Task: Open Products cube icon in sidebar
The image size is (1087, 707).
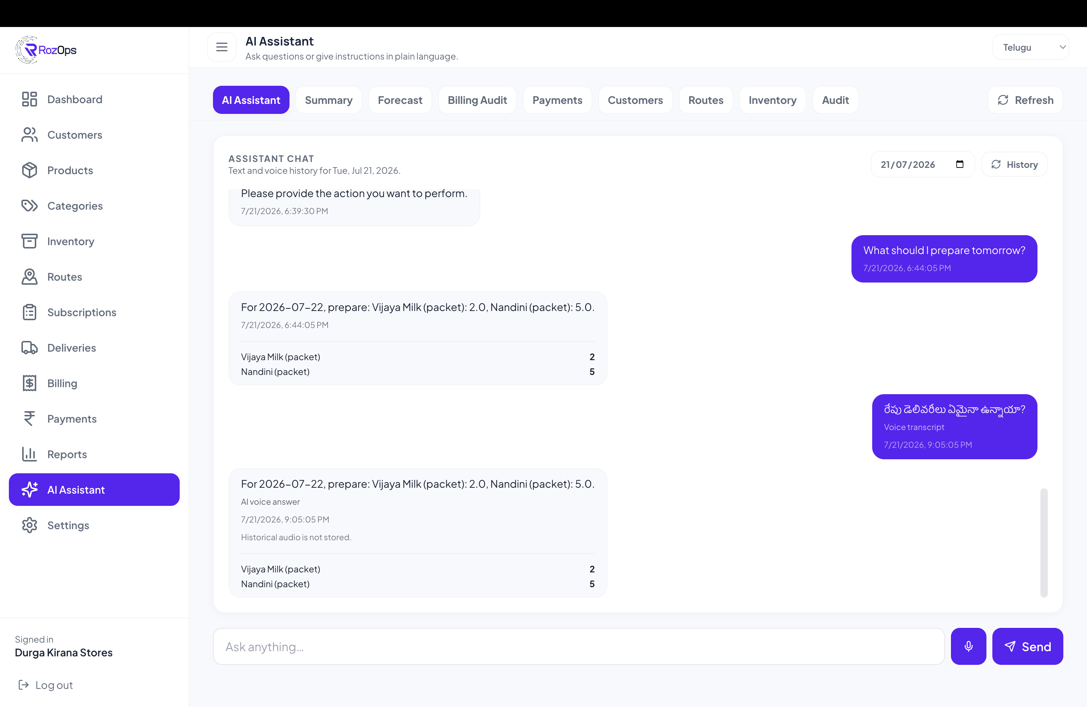Action: [30, 170]
